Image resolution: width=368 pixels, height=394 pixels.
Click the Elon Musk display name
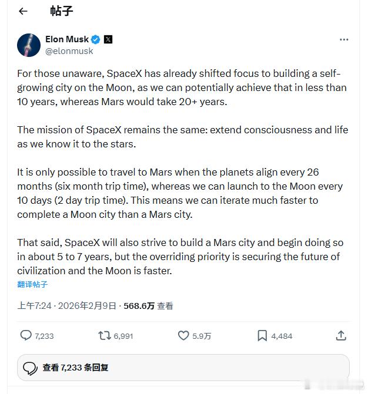click(x=67, y=39)
